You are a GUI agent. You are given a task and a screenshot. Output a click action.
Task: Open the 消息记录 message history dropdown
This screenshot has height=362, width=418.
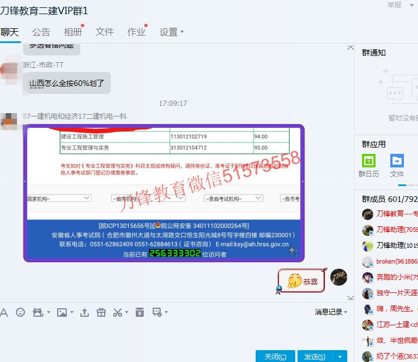click(x=331, y=312)
